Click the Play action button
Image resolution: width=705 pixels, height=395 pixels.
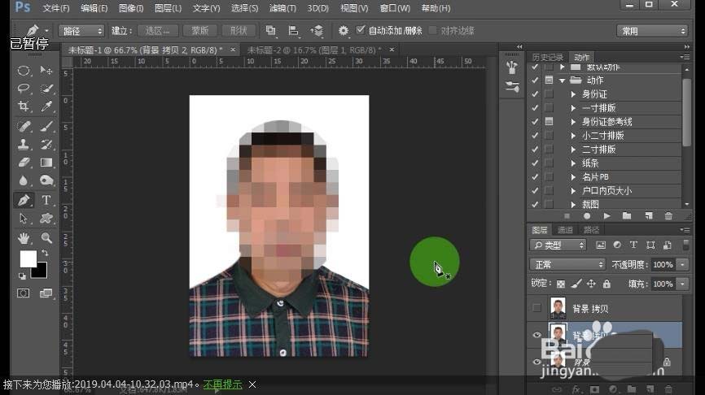click(x=606, y=216)
